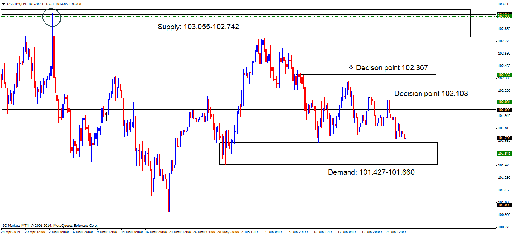
Task: Click the 101.940 value on price axis
Action: click(x=504, y=115)
